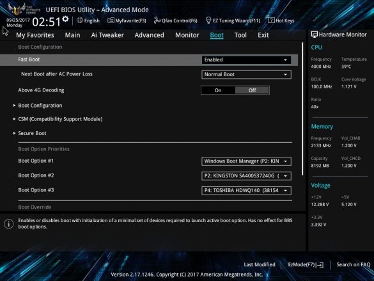
Task: Click the Boot Option #1 label
Action: 36,161
